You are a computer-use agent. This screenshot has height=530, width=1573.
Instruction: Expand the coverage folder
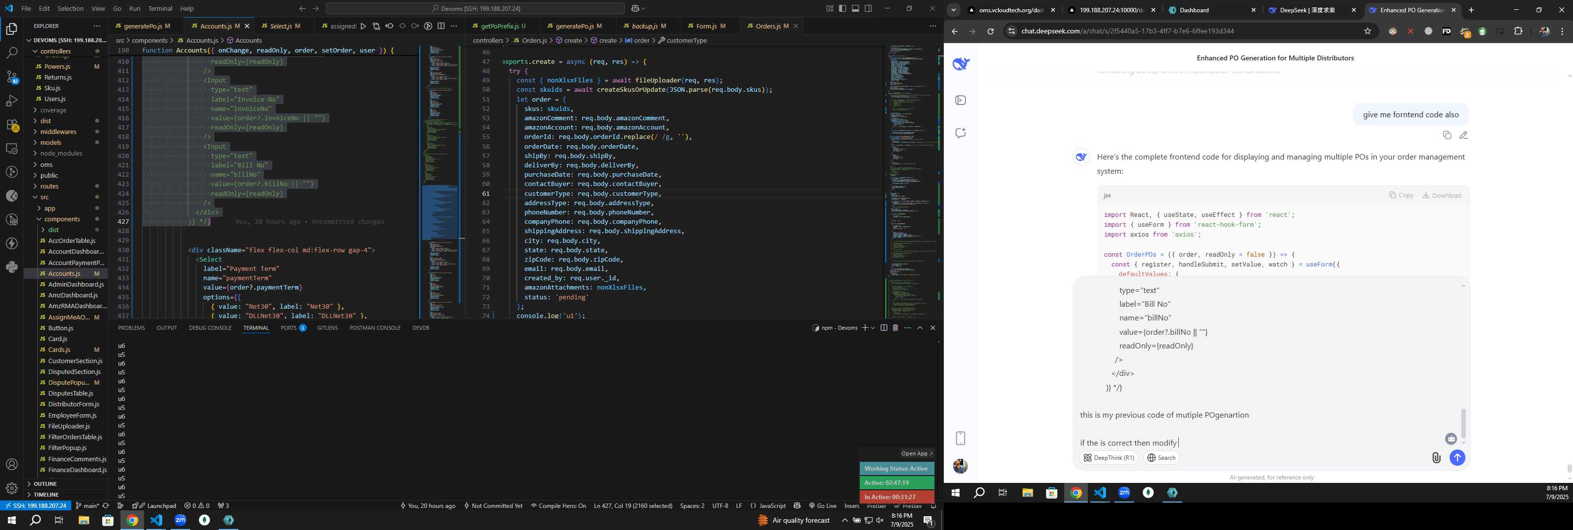53,110
